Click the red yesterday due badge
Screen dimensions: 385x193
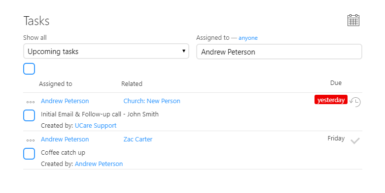331,100
